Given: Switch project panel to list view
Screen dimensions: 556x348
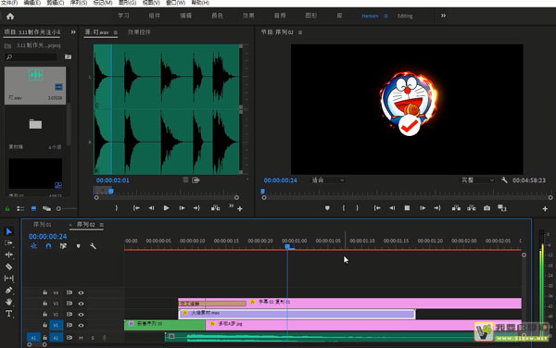Looking at the screenshot, I should [x=20, y=209].
